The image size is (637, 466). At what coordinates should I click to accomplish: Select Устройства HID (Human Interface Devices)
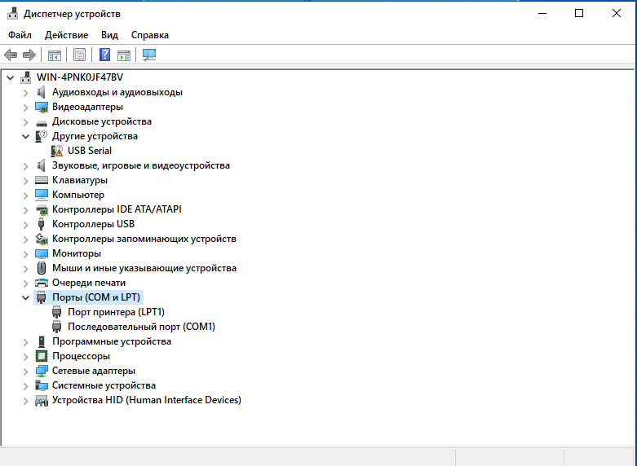(x=146, y=400)
